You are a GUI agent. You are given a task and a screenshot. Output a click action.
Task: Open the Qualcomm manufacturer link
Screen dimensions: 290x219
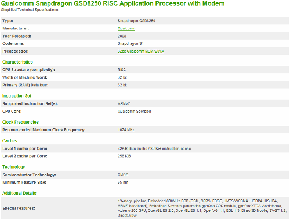coord(126,28)
